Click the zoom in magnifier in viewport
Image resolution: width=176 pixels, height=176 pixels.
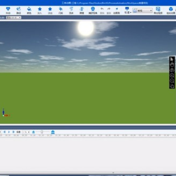(x=172, y=75)
